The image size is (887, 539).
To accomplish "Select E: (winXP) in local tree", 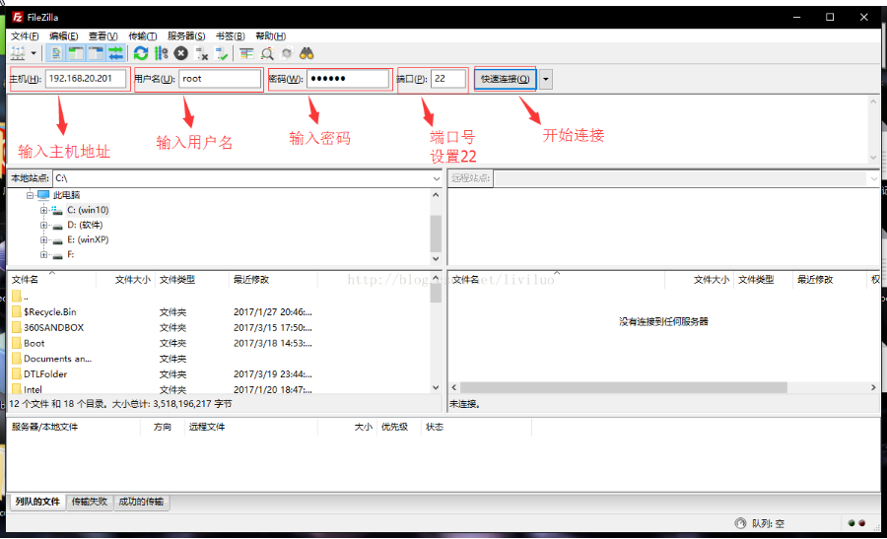I will (x=88, y=239).
